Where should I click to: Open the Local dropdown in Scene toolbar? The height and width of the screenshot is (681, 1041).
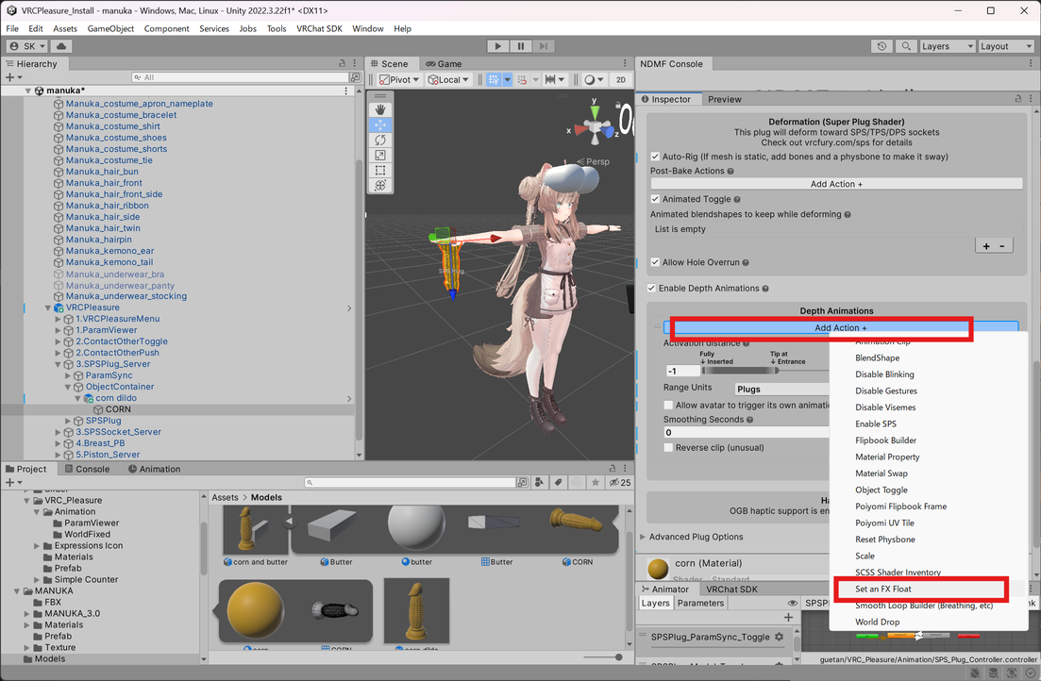448,79
